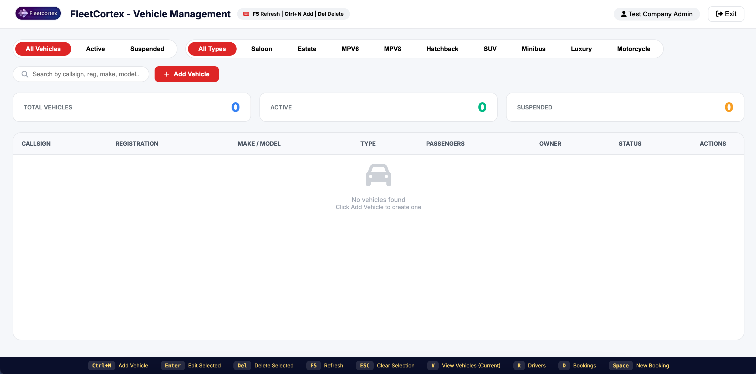Click the Del Delete Selected footer shortcut
The image size is (756, 374).
click(x=264, y=366)
